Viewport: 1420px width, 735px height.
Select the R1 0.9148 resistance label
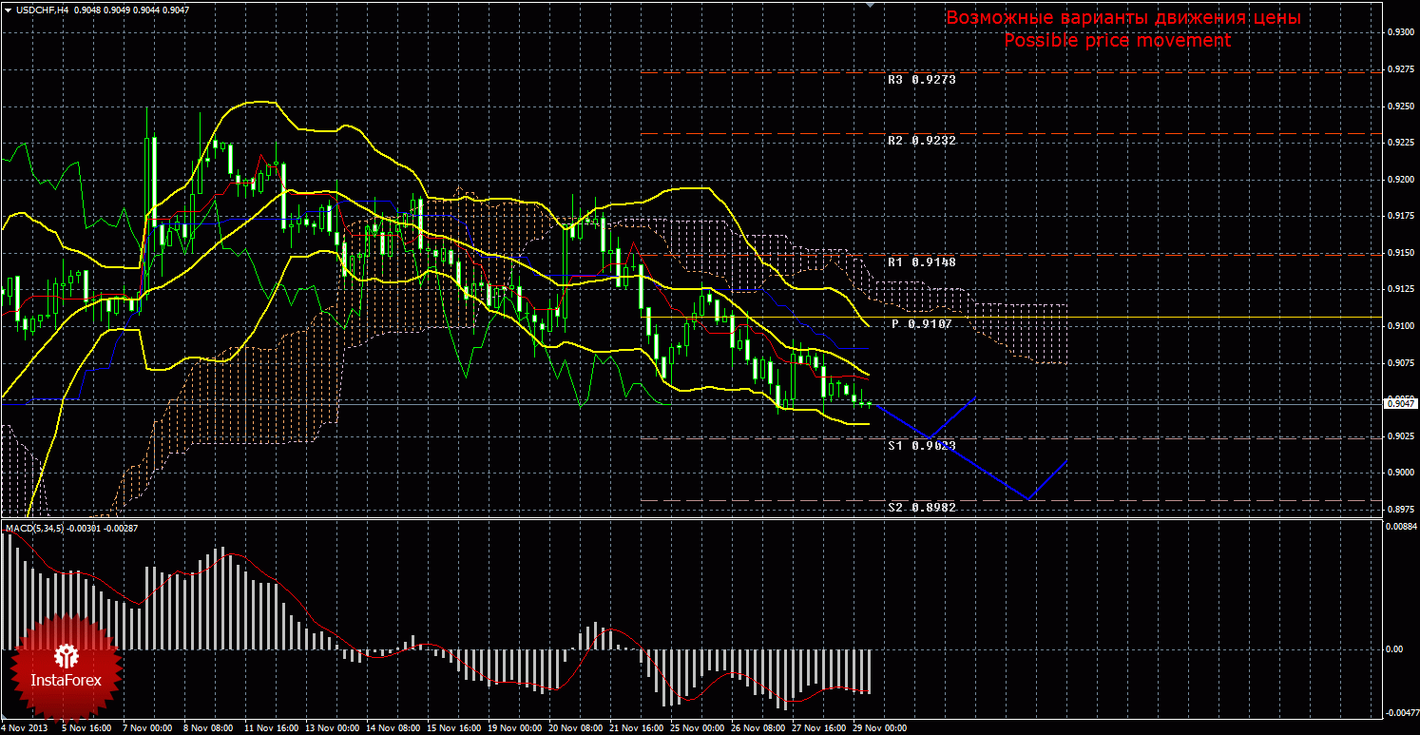921,261
